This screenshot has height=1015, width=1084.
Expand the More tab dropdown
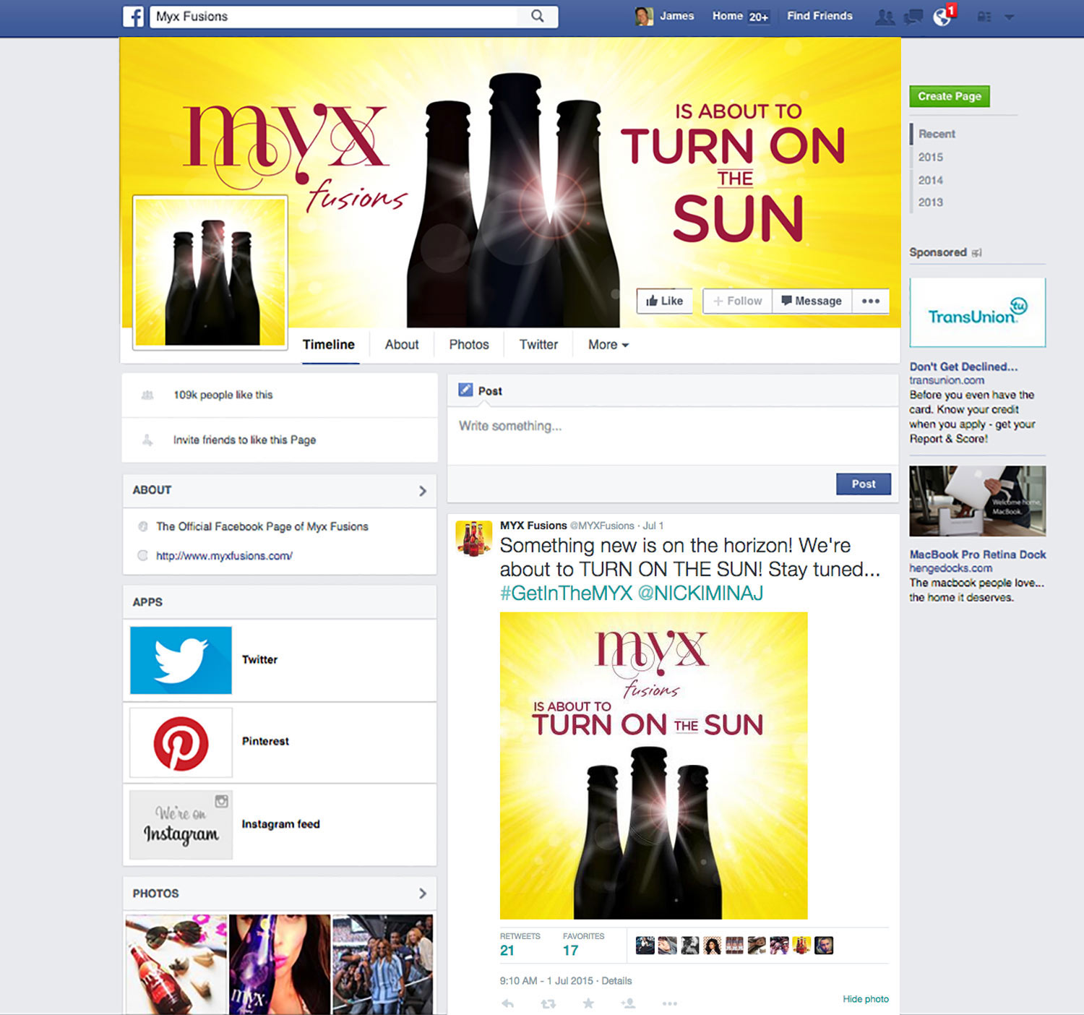pyautogui.click(x=608, y=345)
